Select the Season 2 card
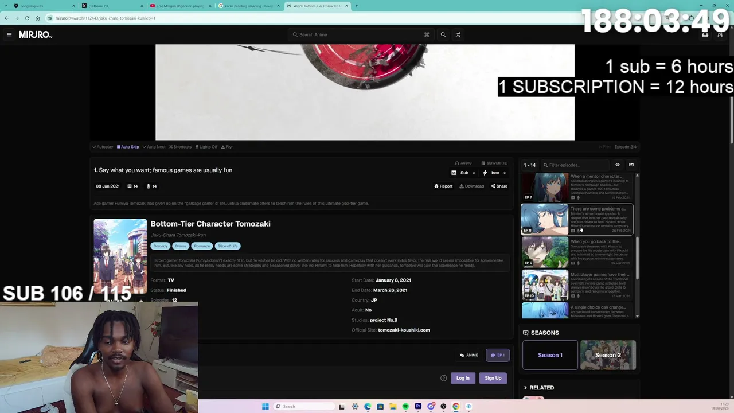Image resolution: width=734 pixels, height=413 pixels. 608,355
